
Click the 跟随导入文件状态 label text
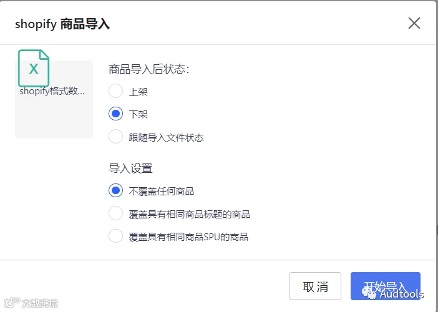[166, 137]
